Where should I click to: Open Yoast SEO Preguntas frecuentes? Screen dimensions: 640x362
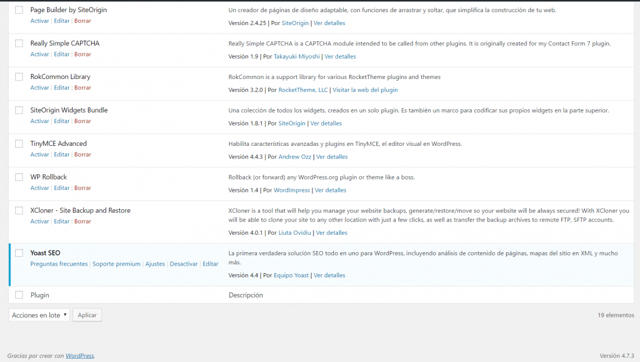59,264
